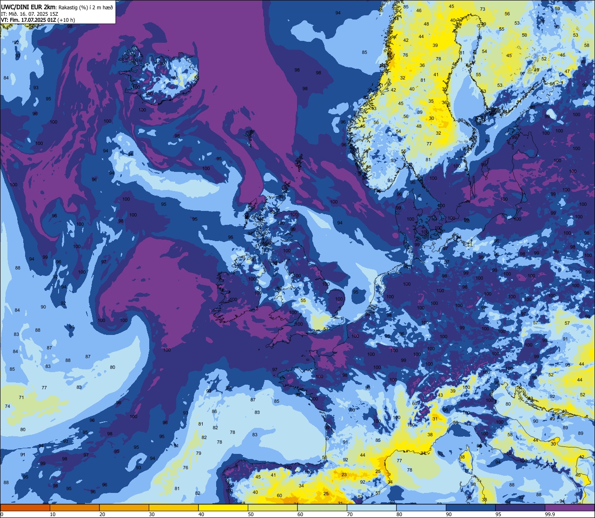Click the 80–90 light blue legend swatch
The width and height of the screenshot is (595, 518).
click(x=421, y=507)
